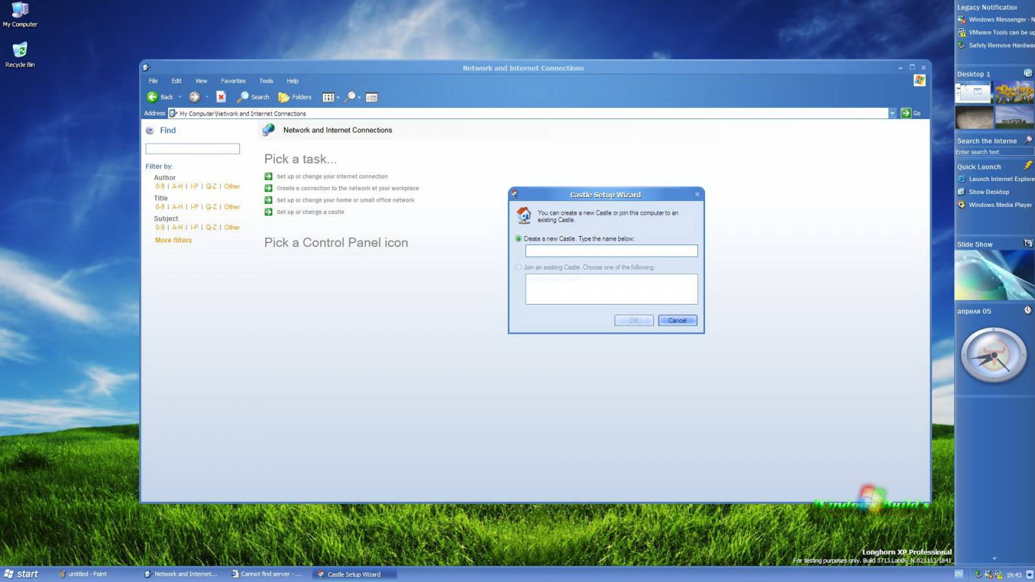Click Safely Remove Hardware in sidebar
The height and width of the screenshot is (582, 1035).
pyautogui.click(x=996, y=45)
